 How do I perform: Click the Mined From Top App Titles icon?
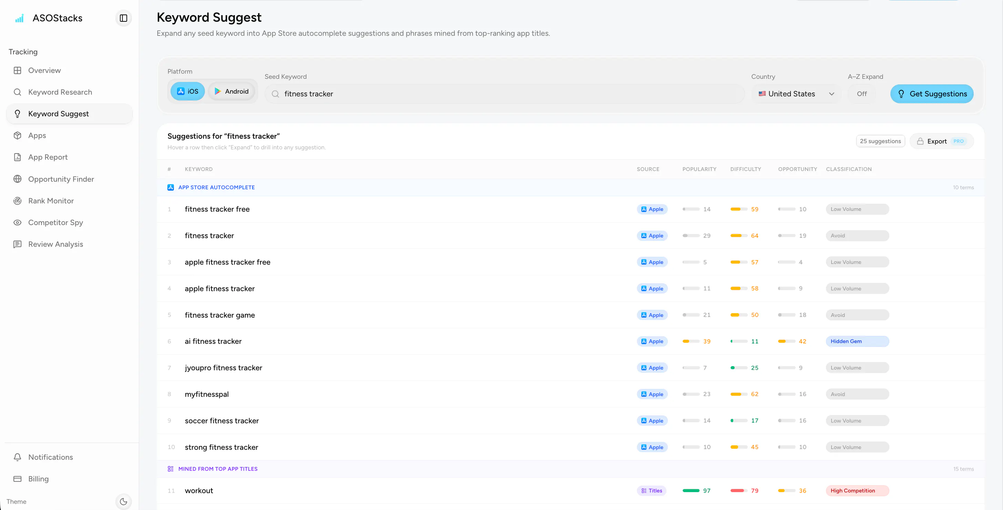pyautogui.click(x=170, y=469)
